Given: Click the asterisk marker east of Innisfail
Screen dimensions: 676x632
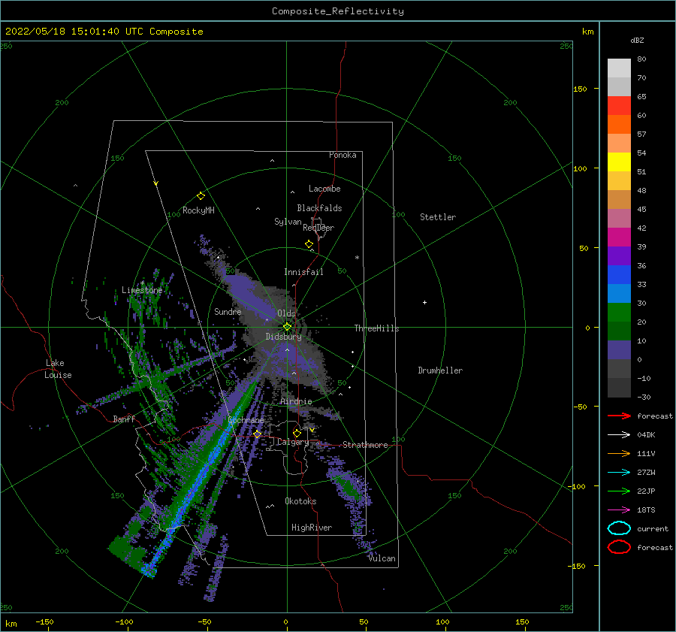Looking at the screenshot, I should 357,258.
